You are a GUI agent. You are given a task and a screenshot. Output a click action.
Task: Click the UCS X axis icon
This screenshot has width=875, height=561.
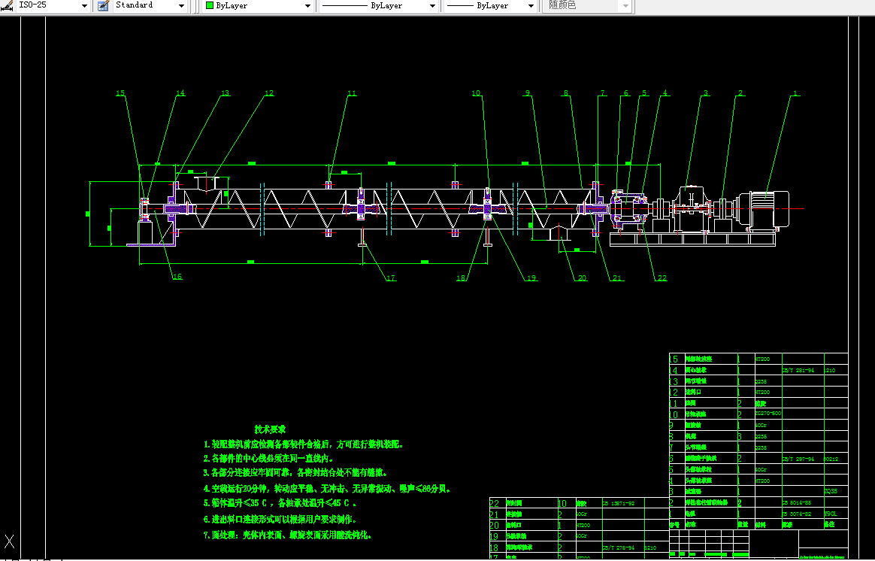tap(9, 541)
